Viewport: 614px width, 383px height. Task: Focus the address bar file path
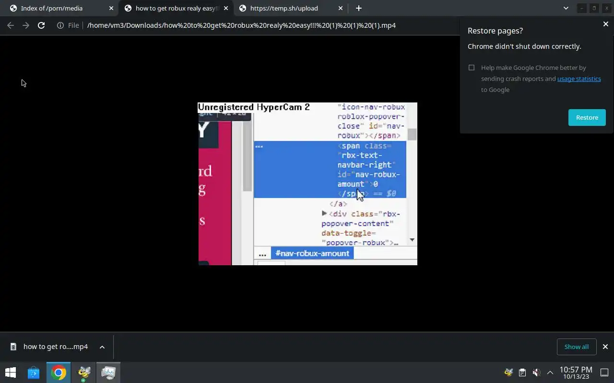[241, 25]
